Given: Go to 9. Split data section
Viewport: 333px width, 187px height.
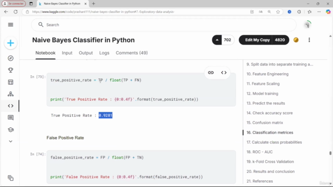Looking at the screenshot, I should [x=280, y=64].
